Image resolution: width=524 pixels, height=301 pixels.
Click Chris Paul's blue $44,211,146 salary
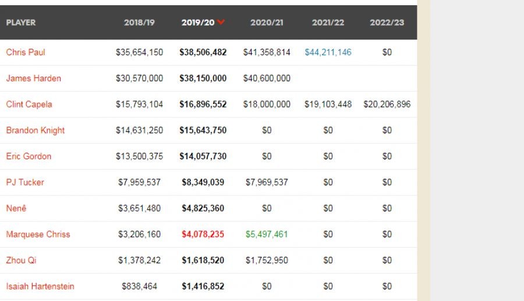(328, 52)
